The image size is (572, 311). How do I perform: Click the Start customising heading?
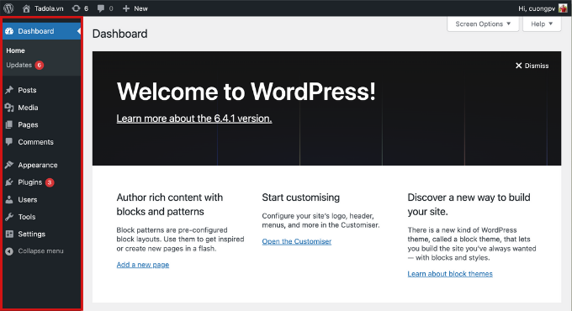tap(300, 198)
